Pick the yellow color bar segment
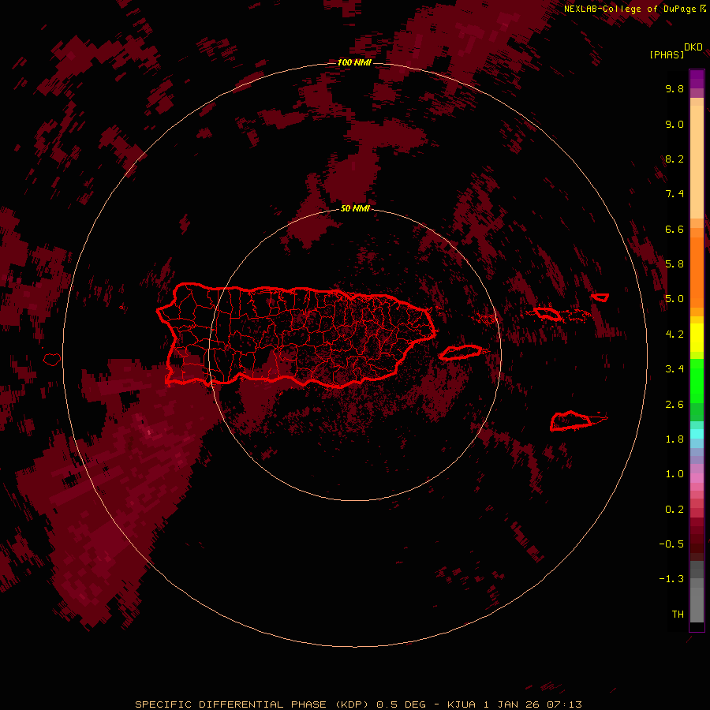Image resolution: width=710 pixels, height=710 pixels. pyautogui.click(x=697, y=338)
